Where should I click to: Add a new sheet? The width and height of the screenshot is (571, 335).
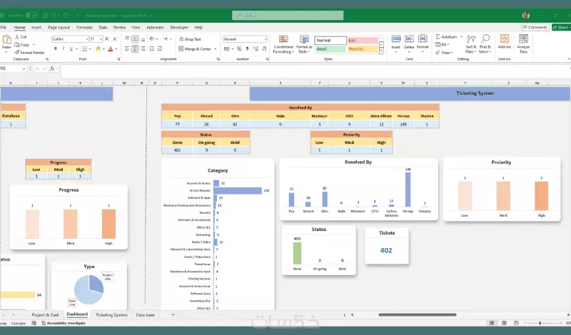coord(173,314)
